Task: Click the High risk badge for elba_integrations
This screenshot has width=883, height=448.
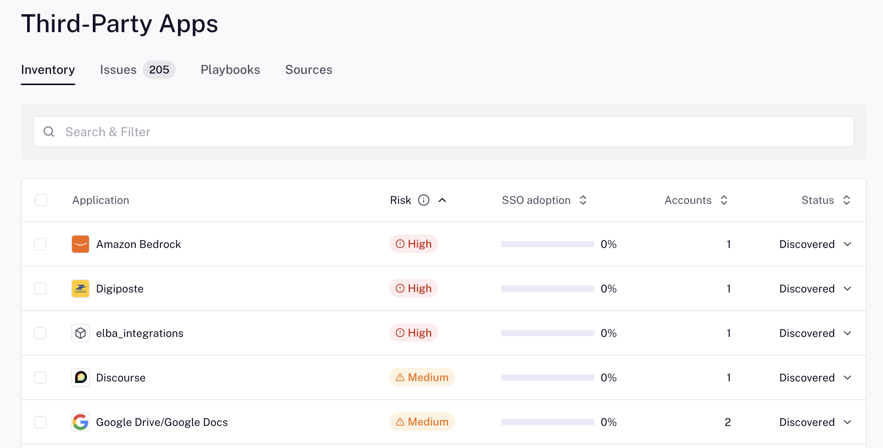Action: point(413,333)
